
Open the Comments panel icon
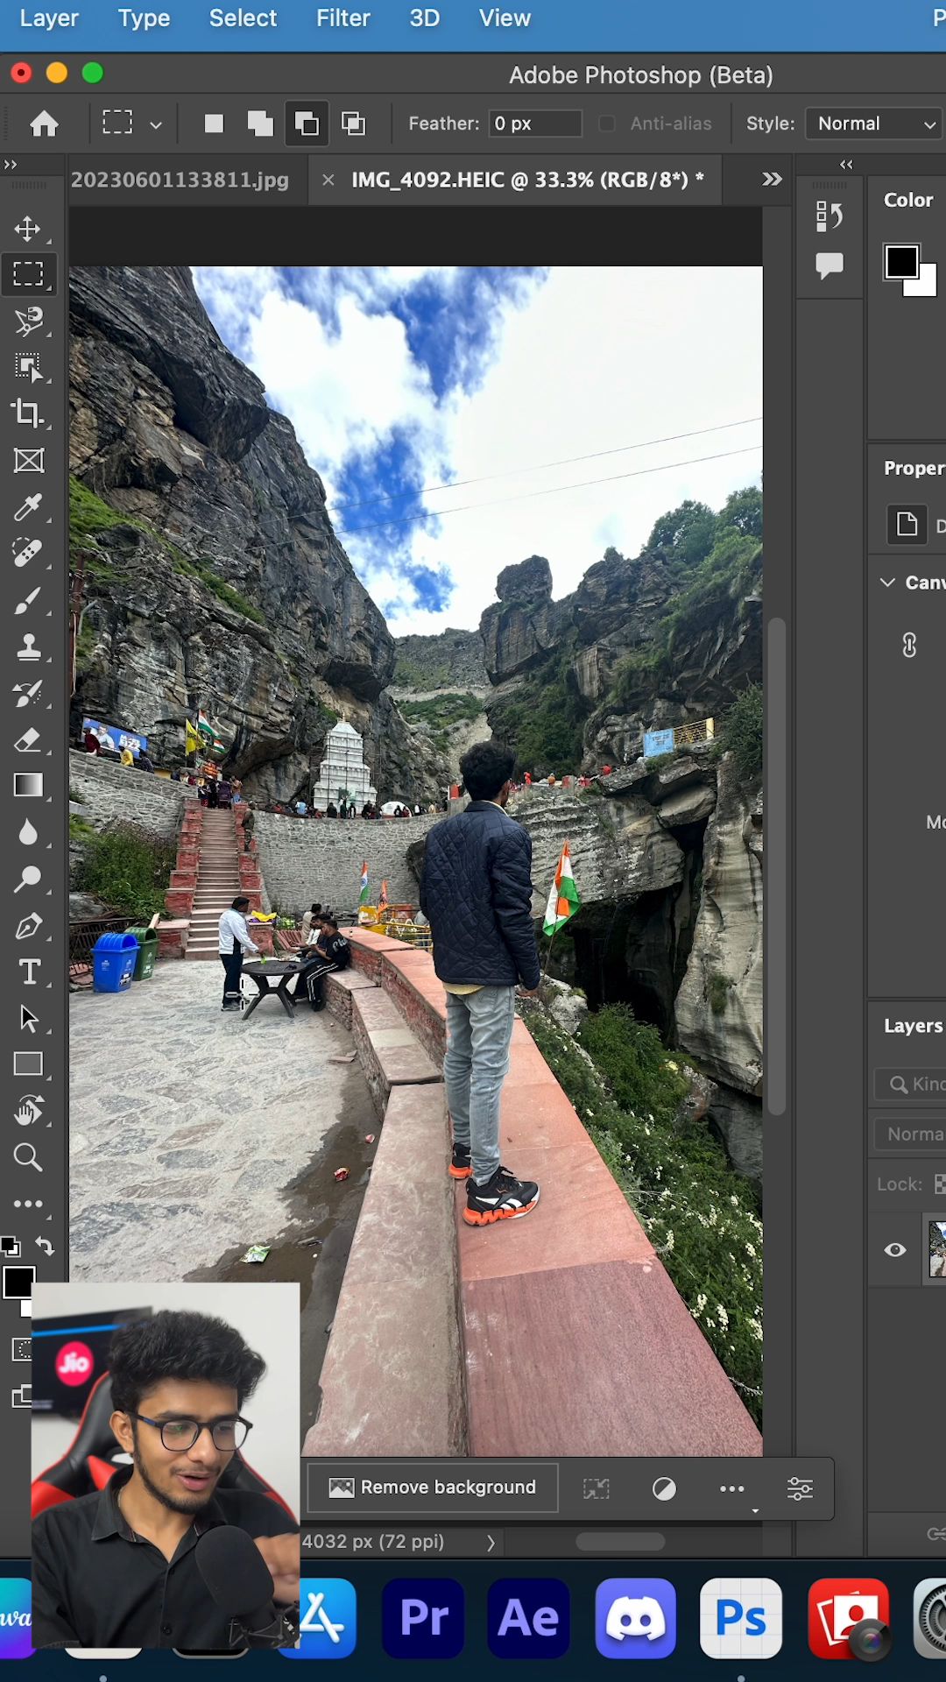click(829, 265)
